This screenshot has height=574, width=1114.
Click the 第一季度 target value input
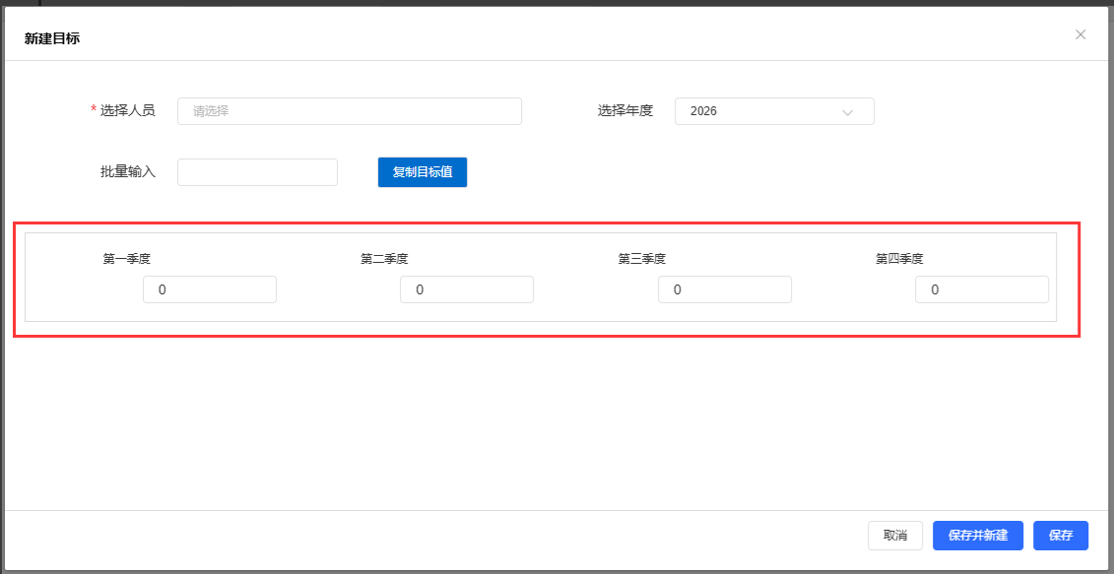click(210, 289)
